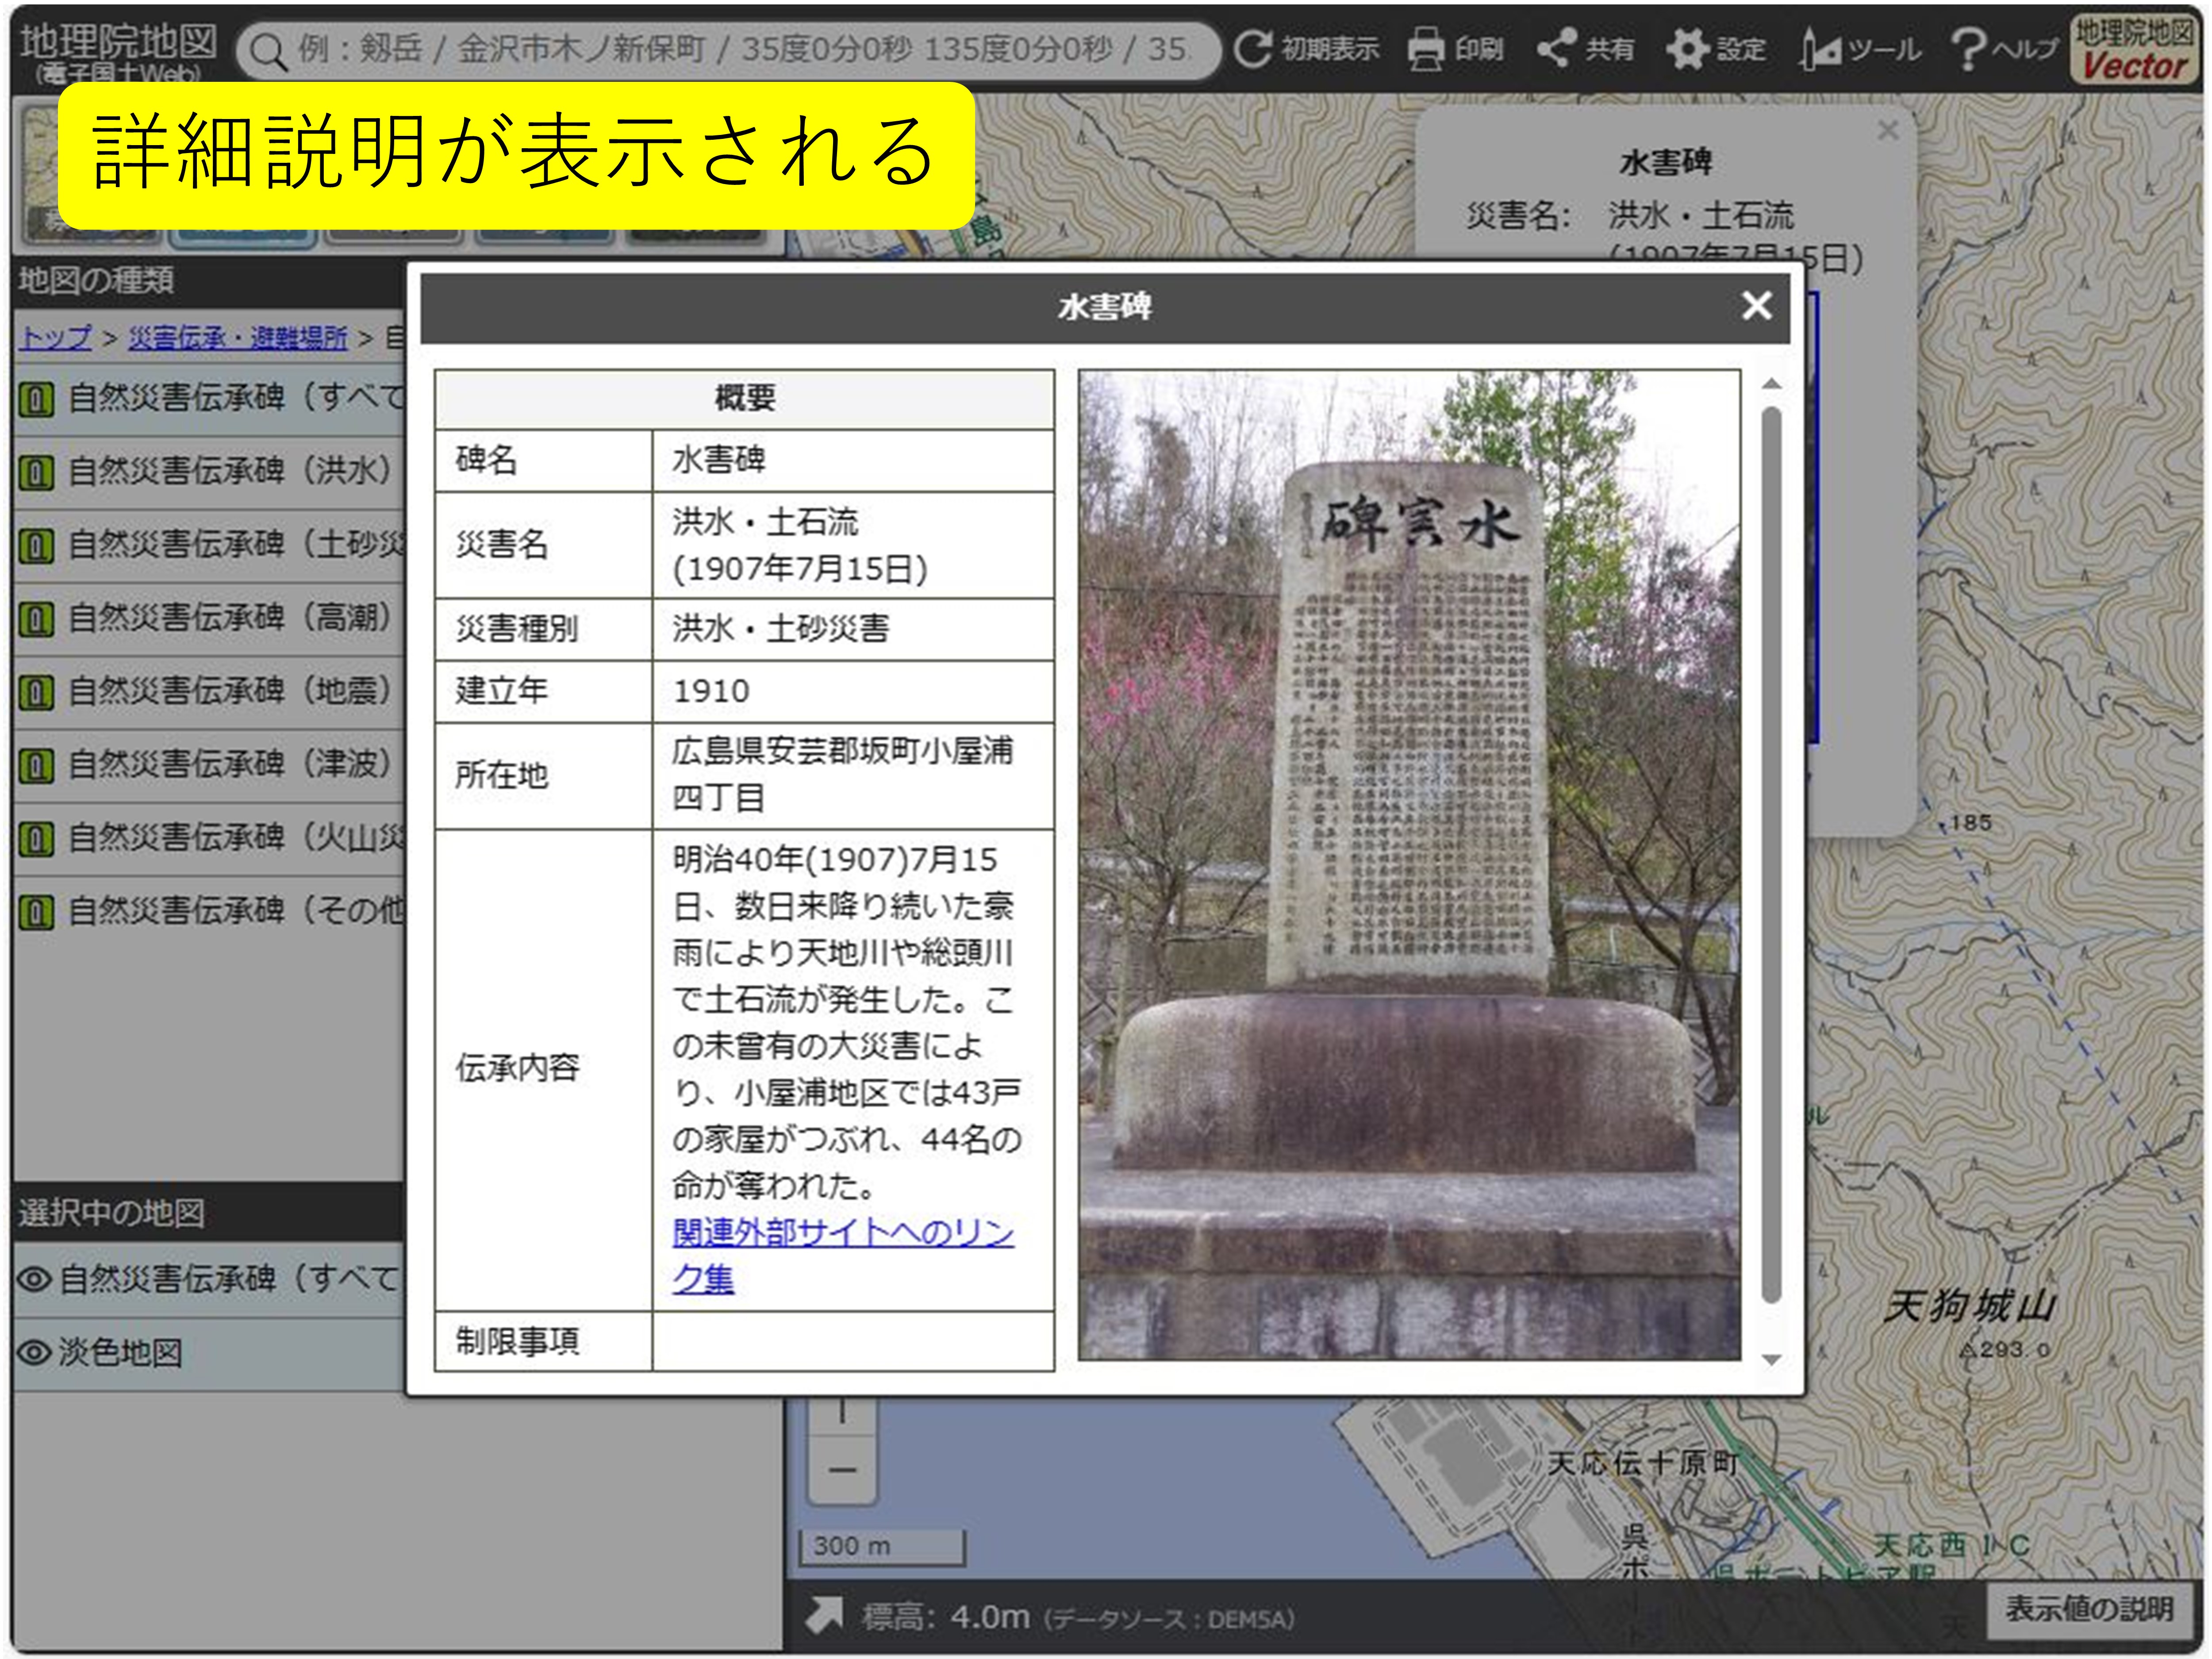Viewport: 2212px width, 1659px height.
Task: Click the dialog vertical scrollbar thumb
Action: coord(1771,855)
